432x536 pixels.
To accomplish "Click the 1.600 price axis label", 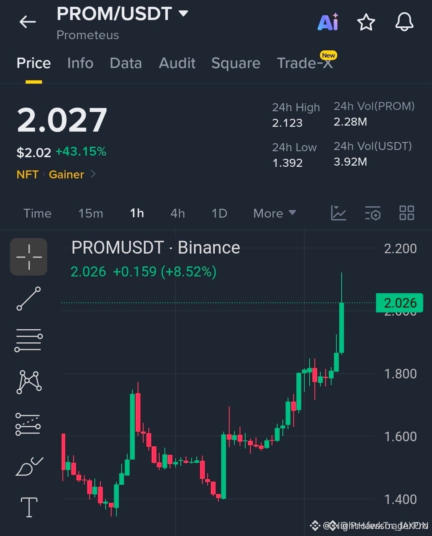I will pyautogui.click(x=400, y=436).
